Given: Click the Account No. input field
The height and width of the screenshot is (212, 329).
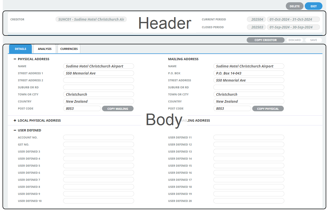Looking at the screenshot, I should pyautogui.click(x=98, y=137).
